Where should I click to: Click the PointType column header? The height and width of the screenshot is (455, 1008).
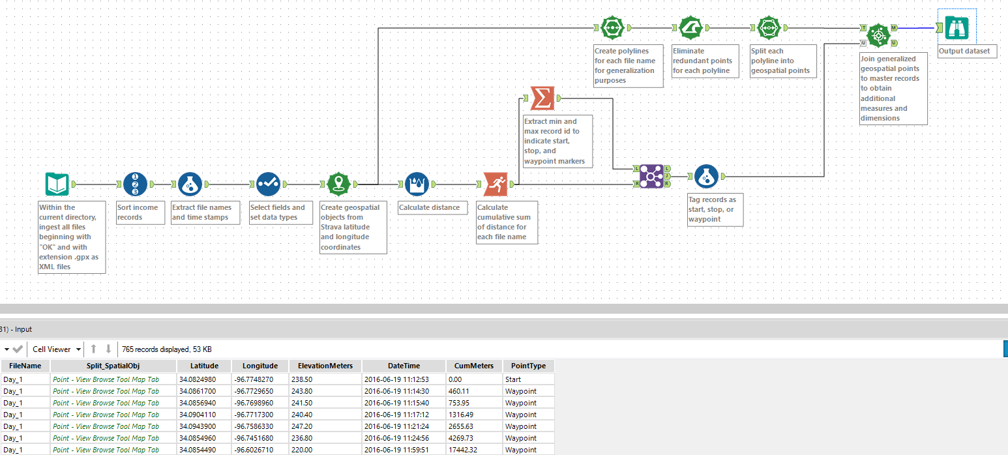tap(528, 366)
